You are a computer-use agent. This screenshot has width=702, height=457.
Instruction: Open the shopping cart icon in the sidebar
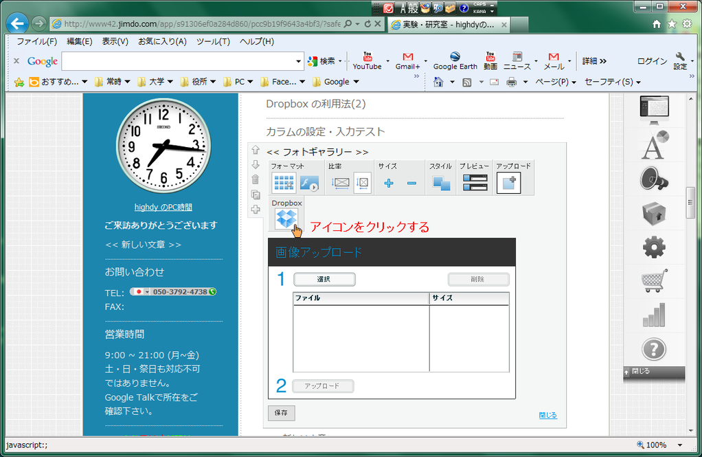point(653,280)
